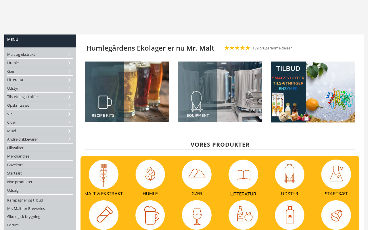Expand the Humle submenu arrow
368x230 pixels.
69,63
